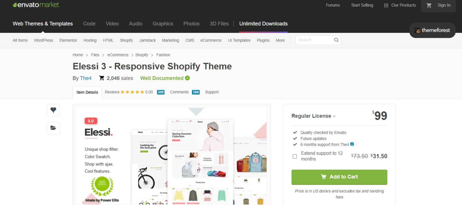462x205 pixels.
Task: Click All Items category
Action: point(20,40)
